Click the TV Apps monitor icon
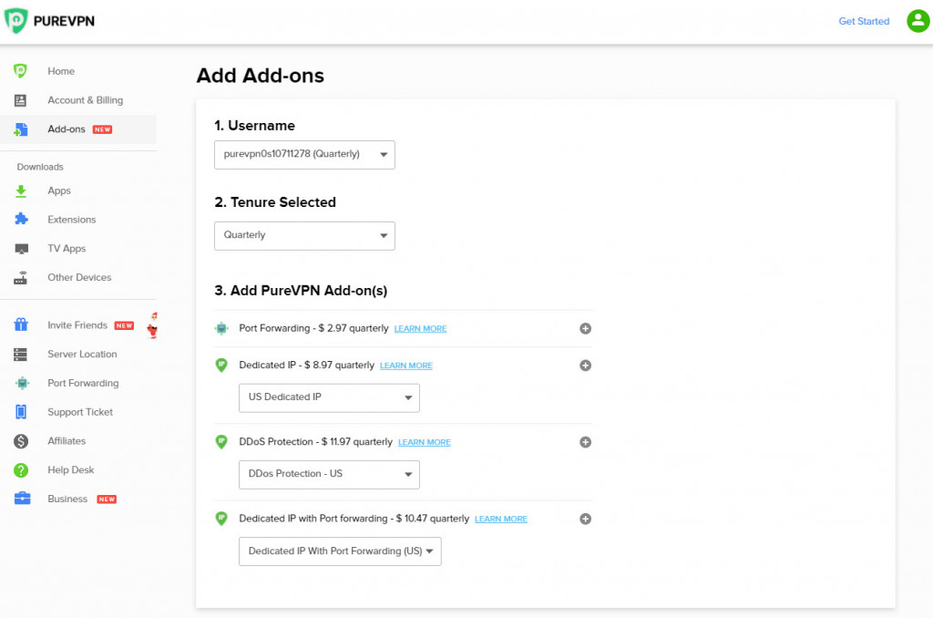The height and width of the screenshot is (618, 933). click(22, 248)
